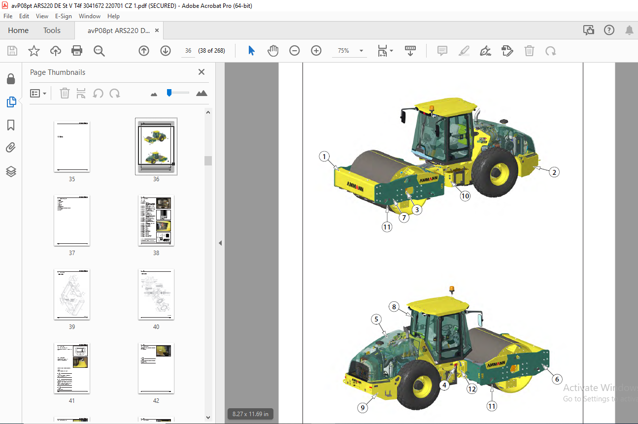
Task: Rotate the page using the toolbar rotate icon
Action: coord(550,51)
